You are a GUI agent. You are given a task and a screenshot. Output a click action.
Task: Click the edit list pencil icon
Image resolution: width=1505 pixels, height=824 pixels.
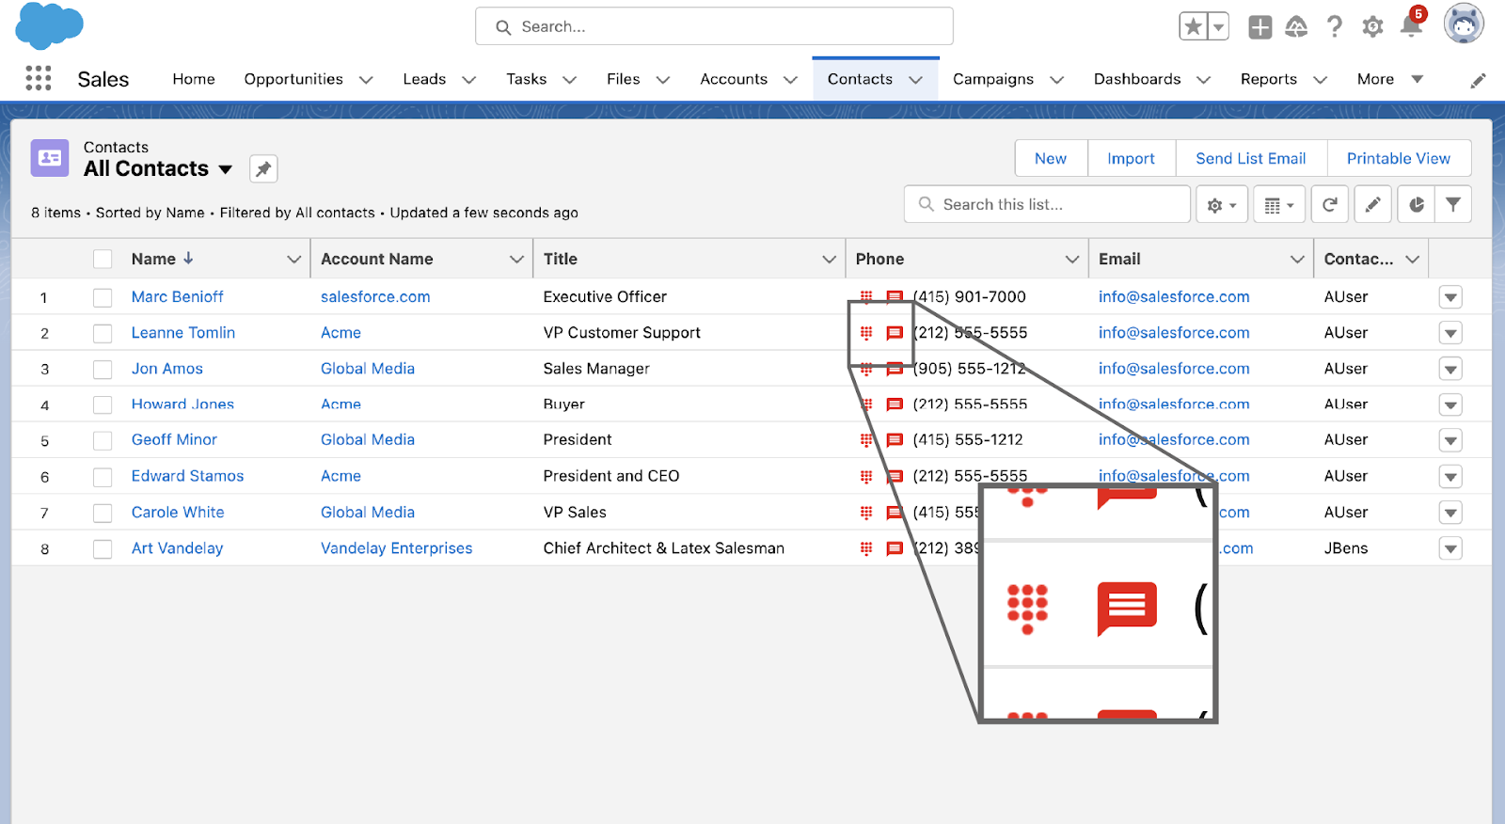(1373, 204)
